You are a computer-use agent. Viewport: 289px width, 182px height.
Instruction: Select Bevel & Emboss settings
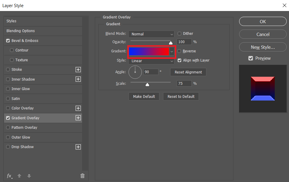coord(43,40)
